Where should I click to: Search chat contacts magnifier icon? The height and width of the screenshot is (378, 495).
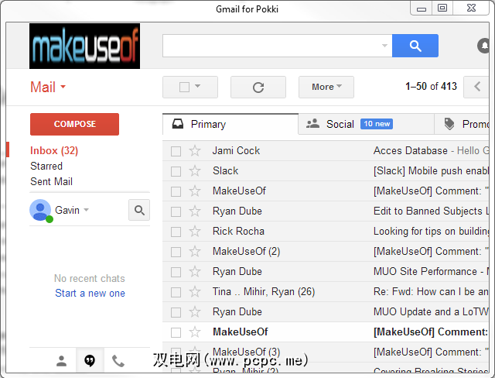139,210
